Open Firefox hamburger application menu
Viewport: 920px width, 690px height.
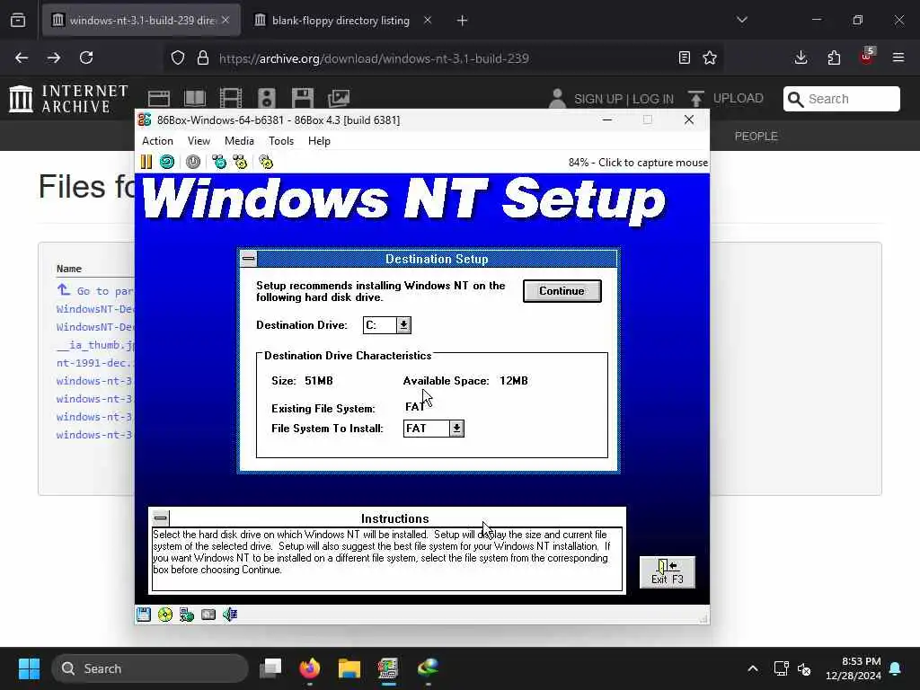tap(898, 57)
